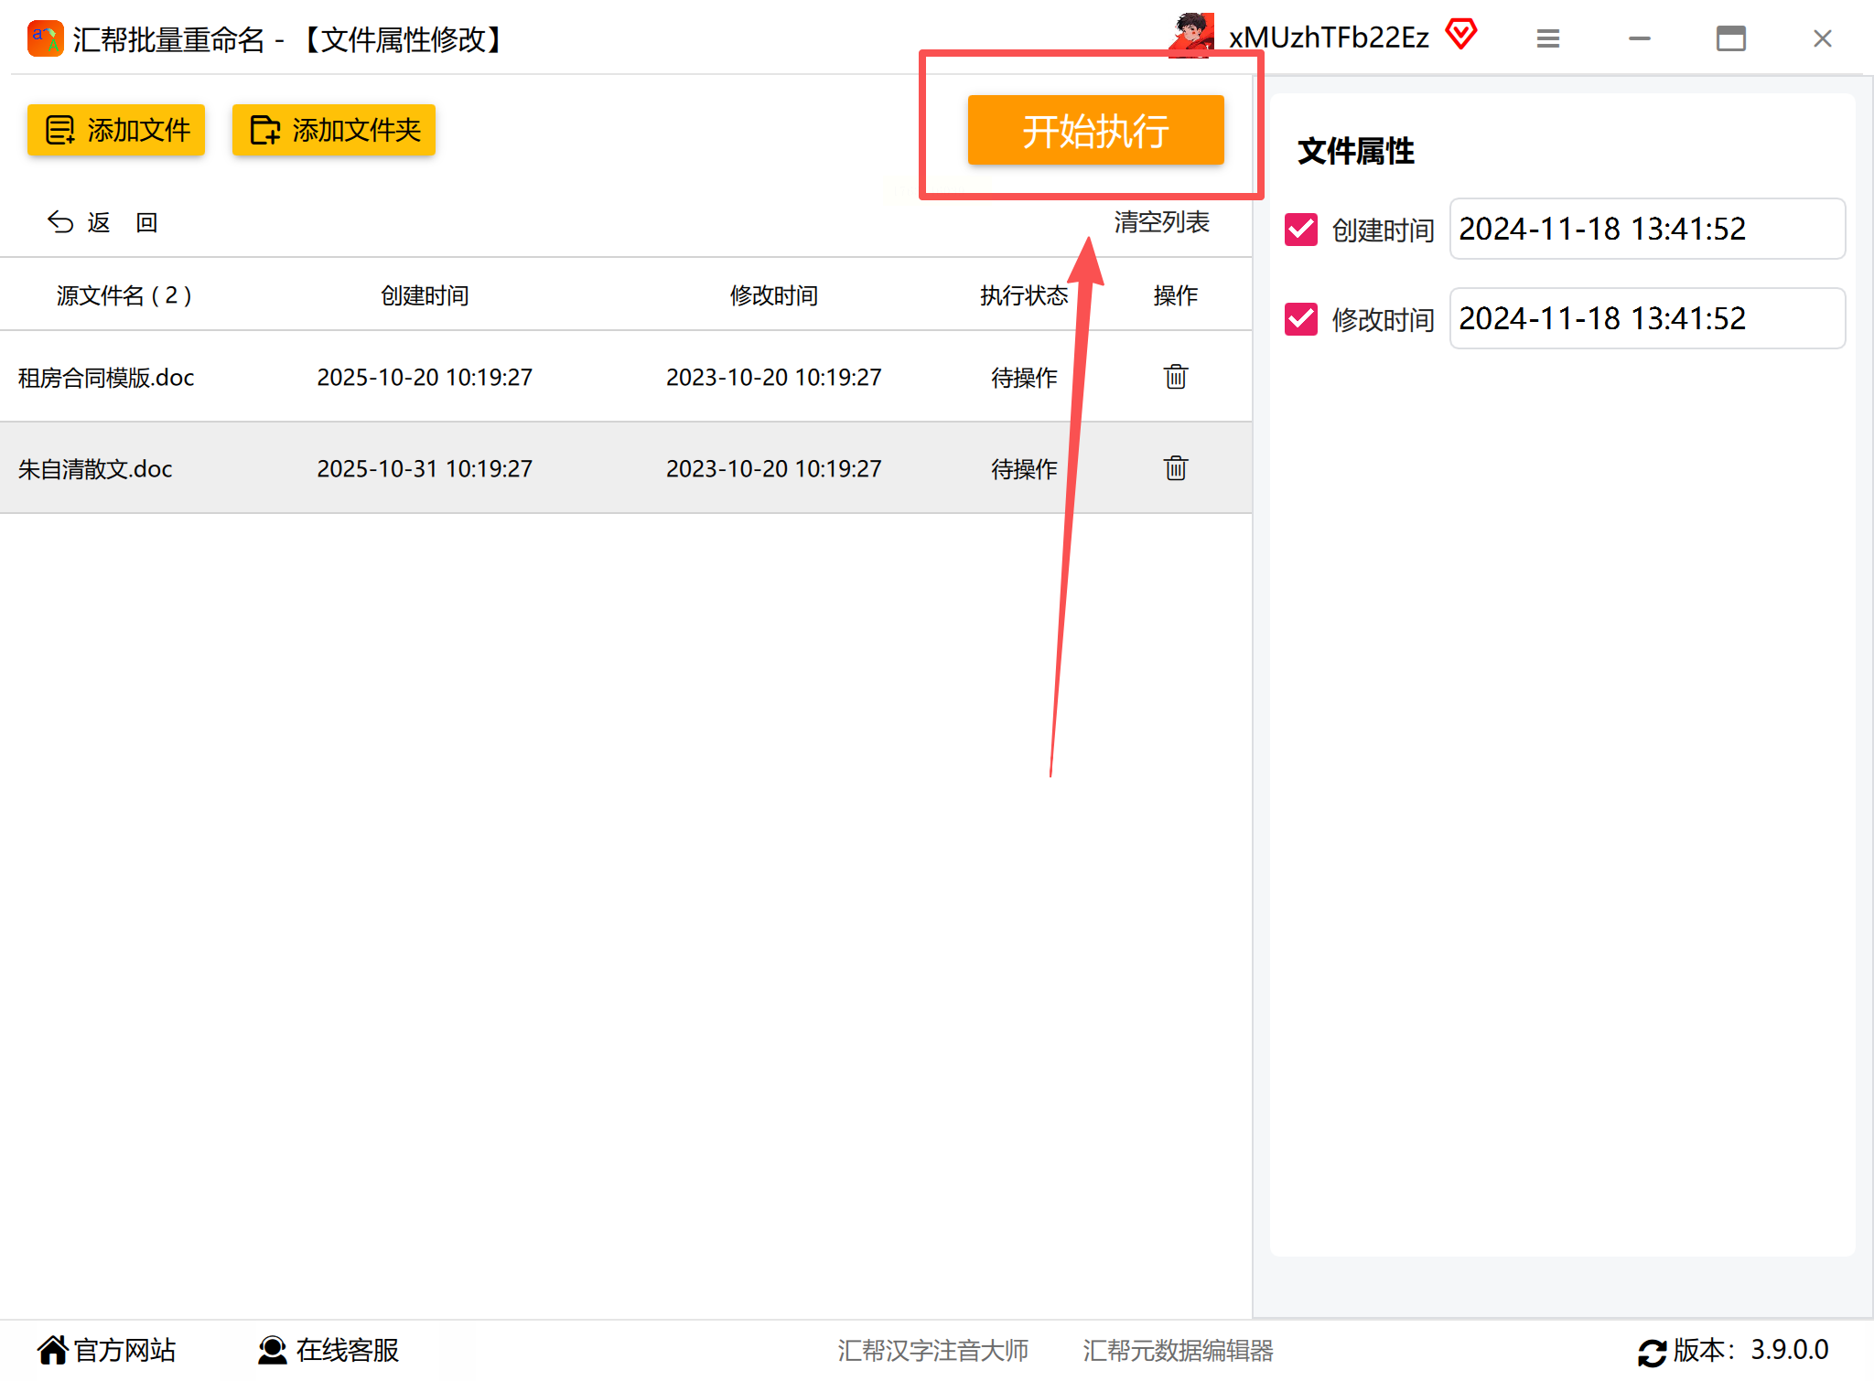This screenshot has width=1874, height=1381.
Task: Open 汇帮汉字注音大师 link
Action: click(x=932, y=1350)
